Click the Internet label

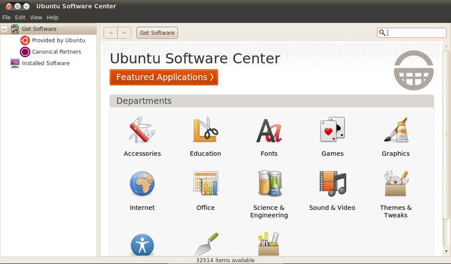(142, 207)
